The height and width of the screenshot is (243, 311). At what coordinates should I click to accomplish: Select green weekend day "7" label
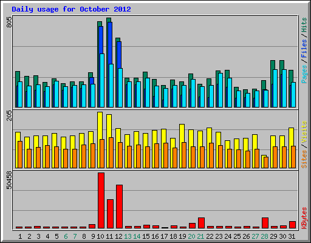point(75,236)
